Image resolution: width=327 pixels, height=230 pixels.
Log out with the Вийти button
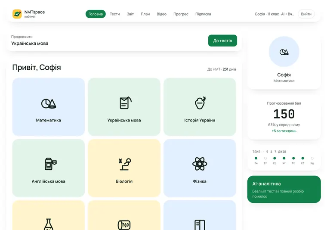point(306,14)
